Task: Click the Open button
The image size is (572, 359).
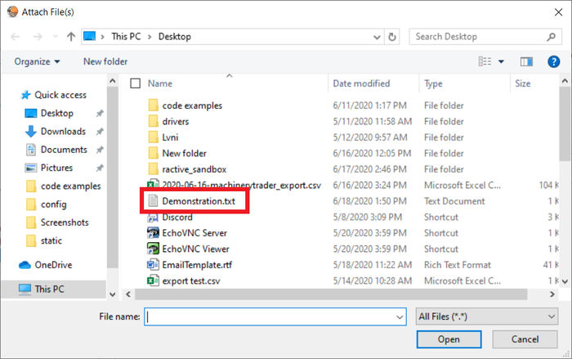Action: click(448, 339)
